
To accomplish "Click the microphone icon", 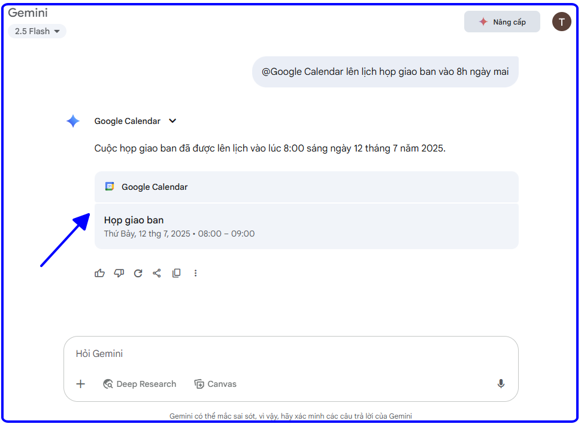I will (x=501, y=384).
